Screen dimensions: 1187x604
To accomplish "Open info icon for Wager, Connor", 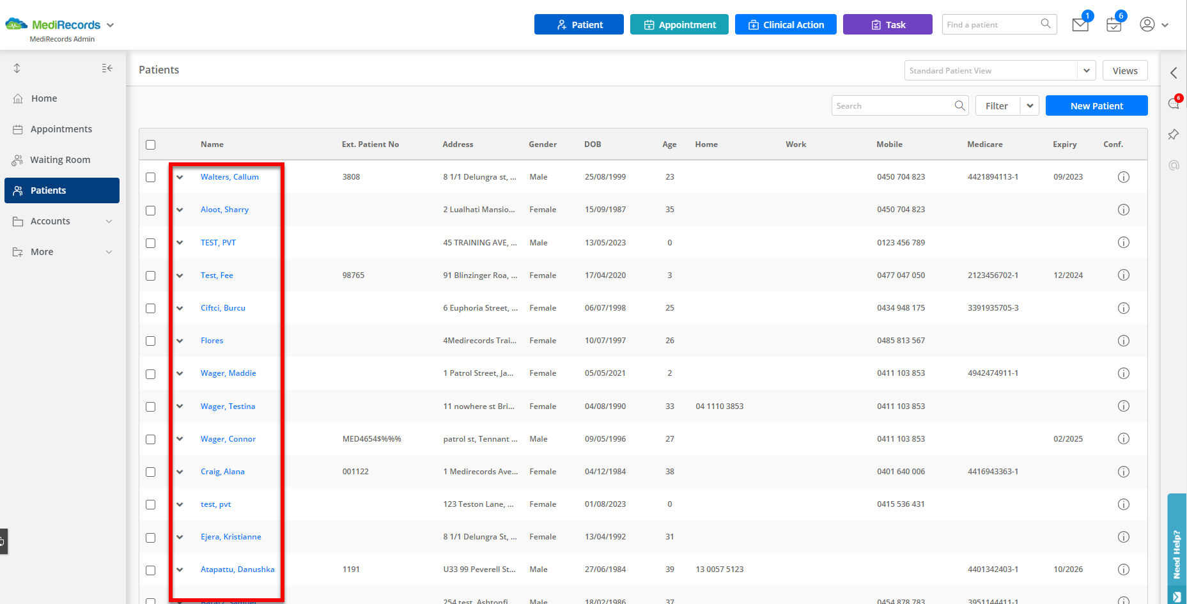I will pos(1124,438).
